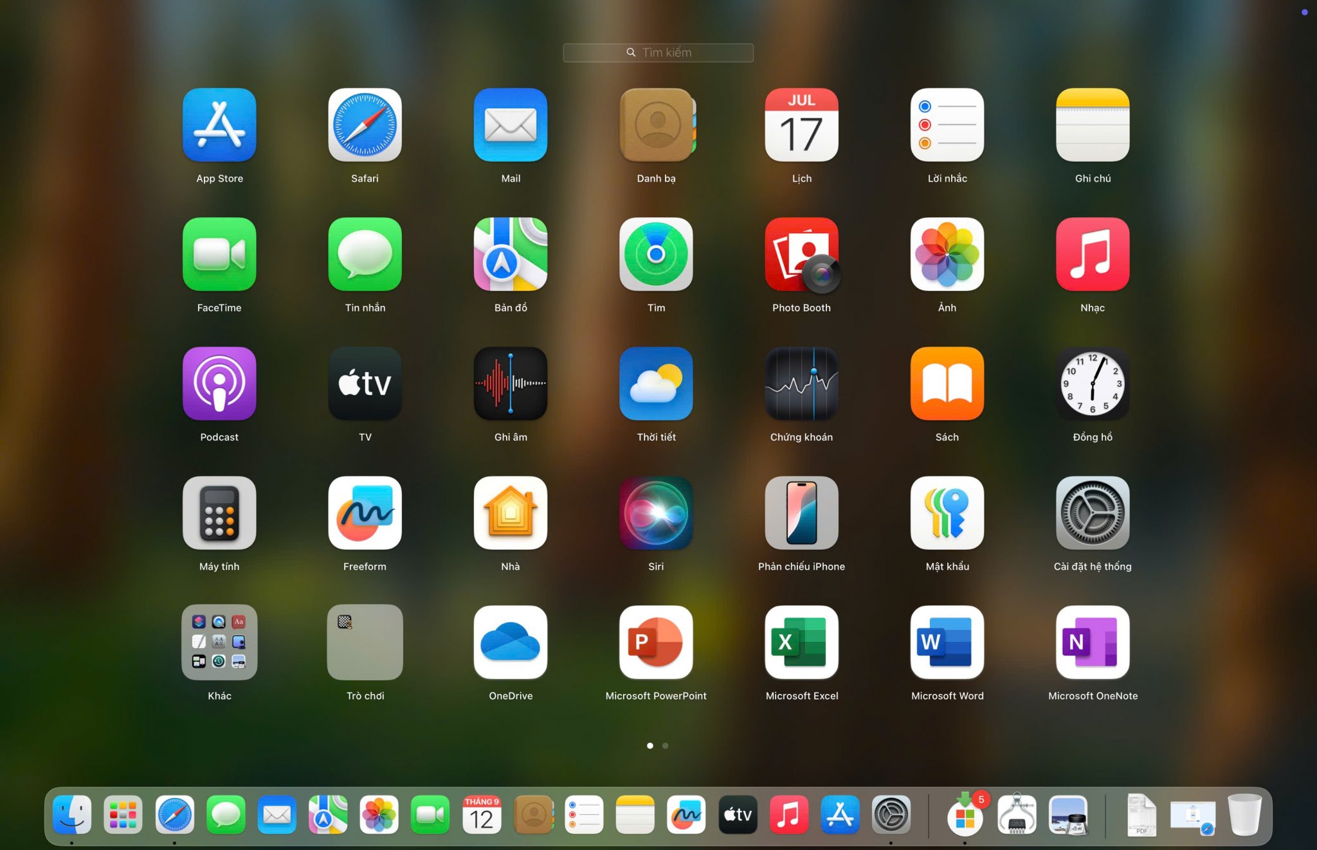Launch Photo Booth
This screenshot has width=1317, height=850.
(x=801, y=254)
